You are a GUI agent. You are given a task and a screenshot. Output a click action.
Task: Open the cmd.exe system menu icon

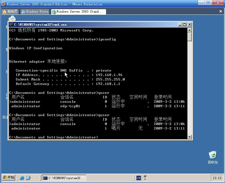point(11,24)
